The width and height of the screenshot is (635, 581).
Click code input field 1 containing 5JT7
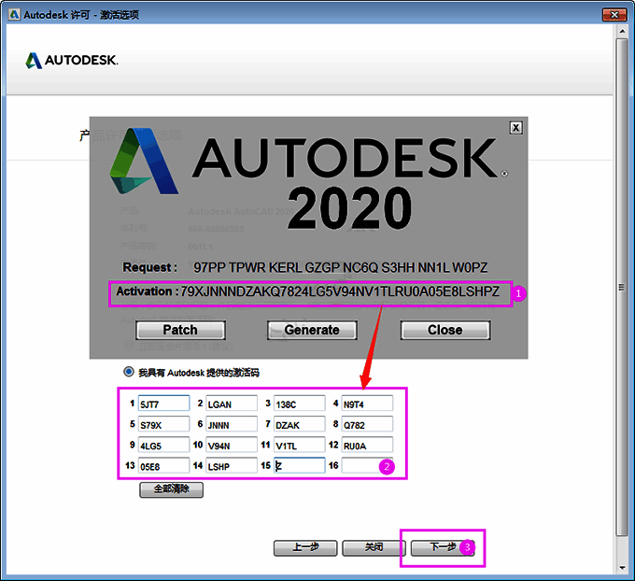(x=163, y=404)
